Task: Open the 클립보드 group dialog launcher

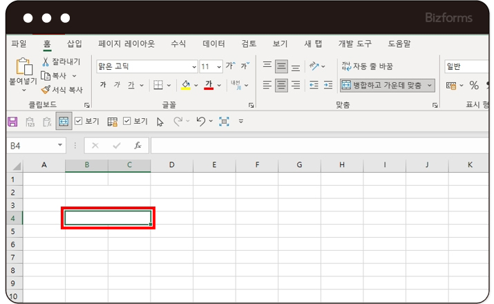Action: click(x=87, y=105)
